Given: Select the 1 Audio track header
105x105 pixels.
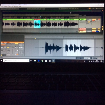Looking at the screenshot, I should (x=82, y=19).
